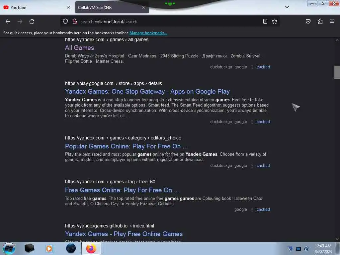Click the page scrollbar thumb
Image resolution: width=340 pixels, height=255 pixels.
coord(337,72)
